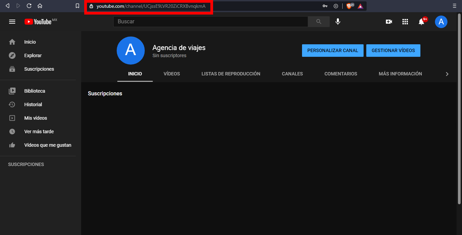Image resolution: width=462 pixels, height=235 pixels.
Task: Open the password key icon in address bar
Action: [x=325, y=6]
